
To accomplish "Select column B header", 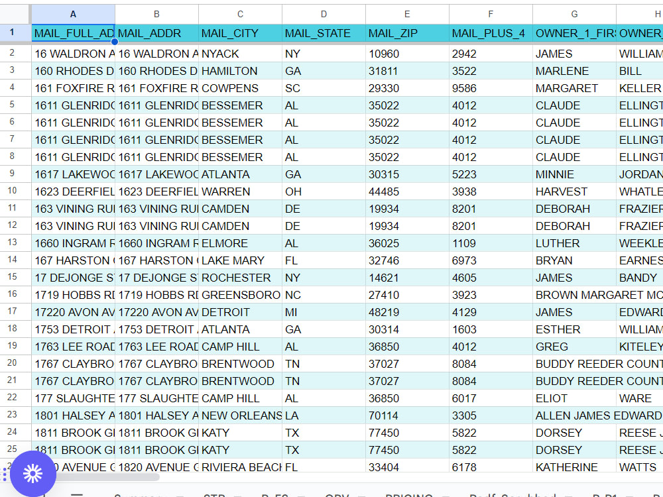I will coord(156,15).
